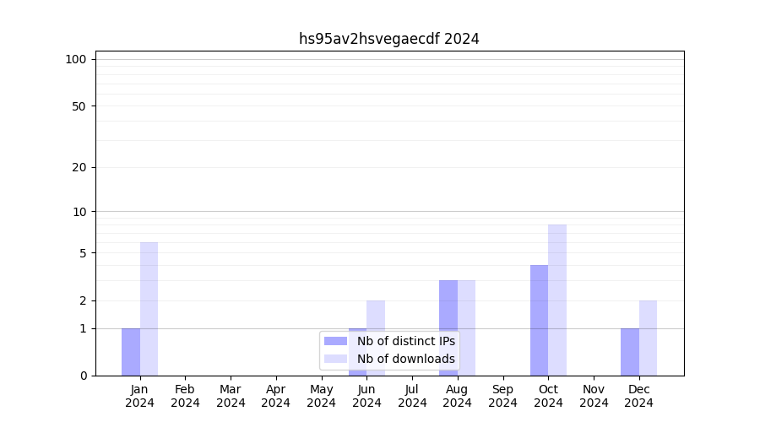
Task: Click the August distinct IPs bar
Action: pos(448,327)
